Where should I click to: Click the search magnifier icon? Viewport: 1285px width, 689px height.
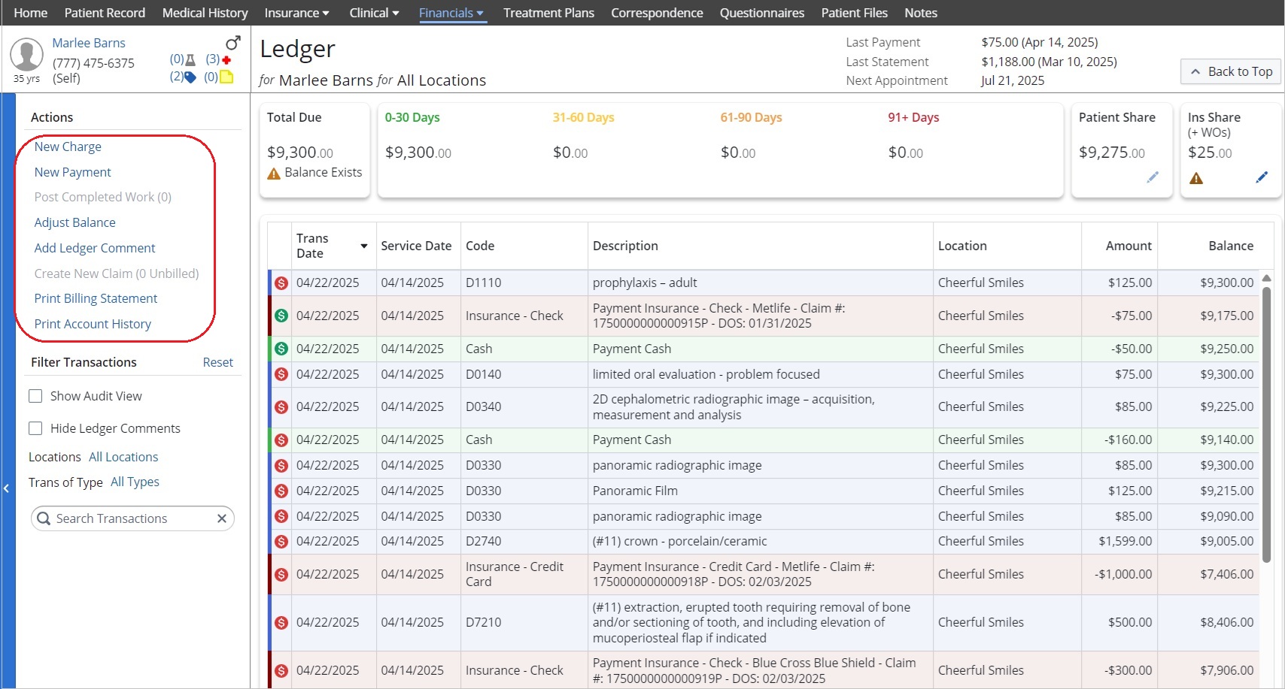(x=44, y=518)
